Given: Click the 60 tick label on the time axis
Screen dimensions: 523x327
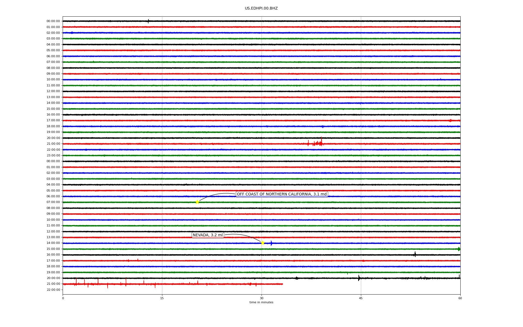Looking at the screenshot, I should click(x=460, y=298).
